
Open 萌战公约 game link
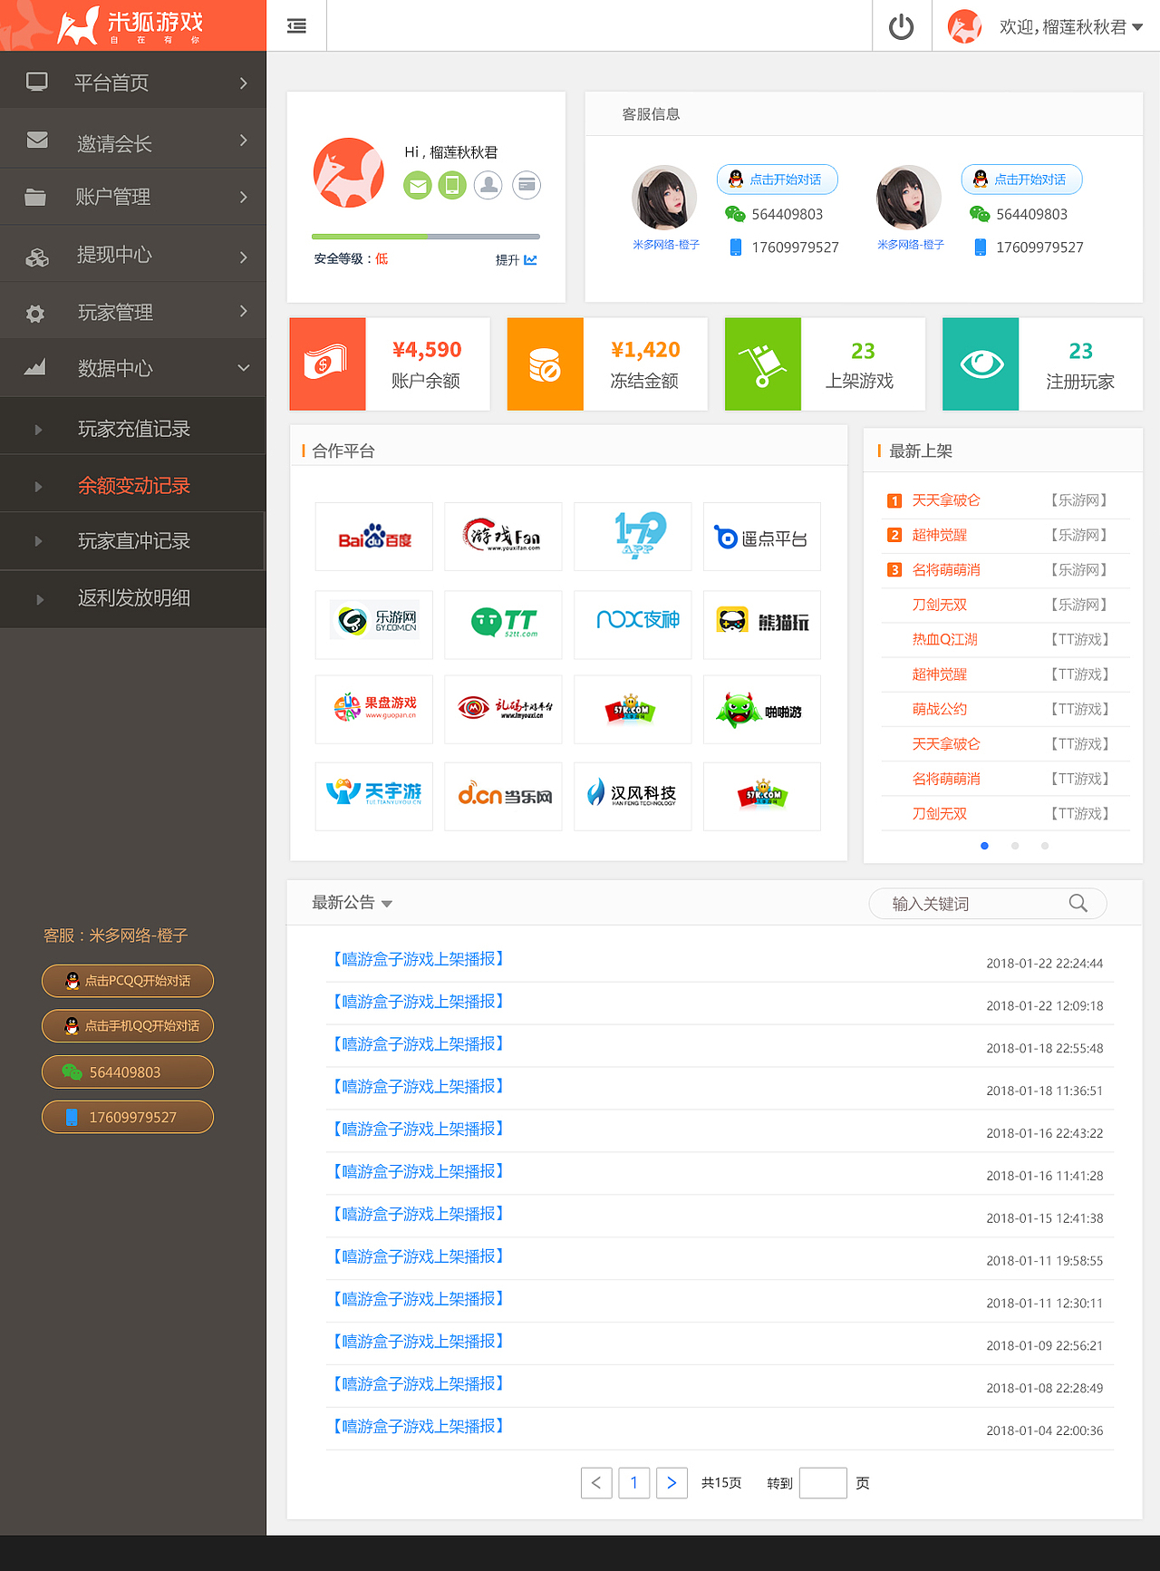(939, 709)
